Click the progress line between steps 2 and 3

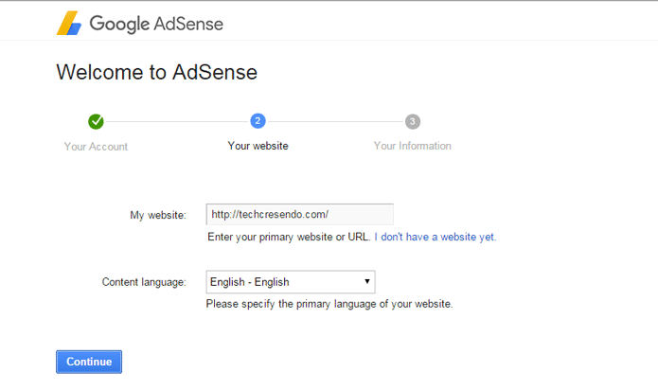pyautogui.click(x=335, y=121)
